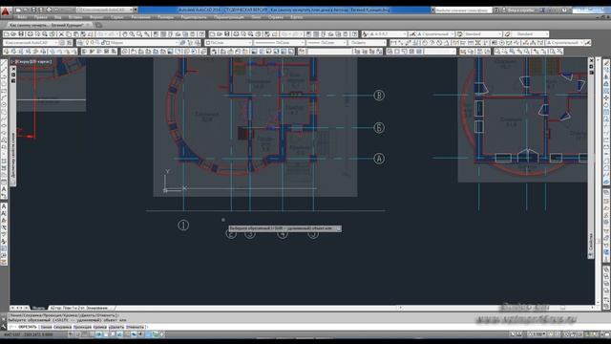
Task: Switch to the Модель tab
Action: 38,308
